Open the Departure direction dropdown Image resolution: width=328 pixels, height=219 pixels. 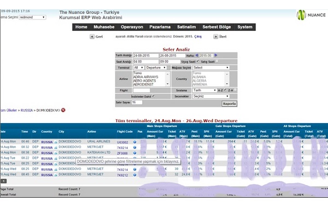coord(156,68)
